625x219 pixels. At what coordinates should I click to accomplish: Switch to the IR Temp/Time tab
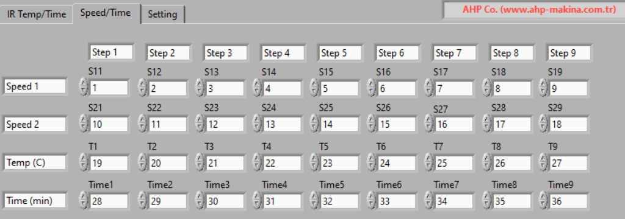(x=36, y=15)
